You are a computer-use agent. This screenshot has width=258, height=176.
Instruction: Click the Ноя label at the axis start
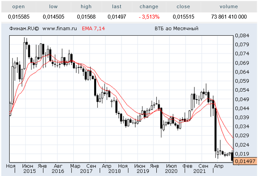(11, 166)
